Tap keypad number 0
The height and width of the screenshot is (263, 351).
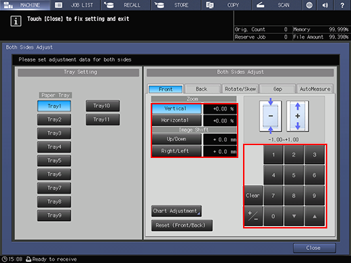(x=274, y=216)
